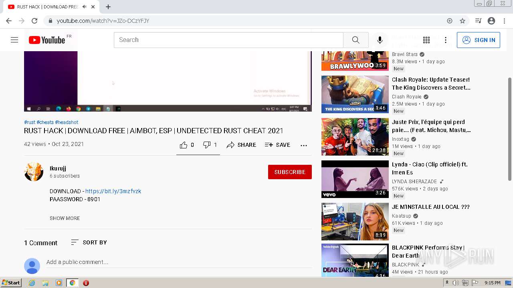Open more actions menu under video
This screenshot has width=513, height=288.
tap(304, 145)
